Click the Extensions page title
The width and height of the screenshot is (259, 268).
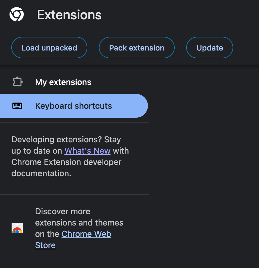coord(69,15)
